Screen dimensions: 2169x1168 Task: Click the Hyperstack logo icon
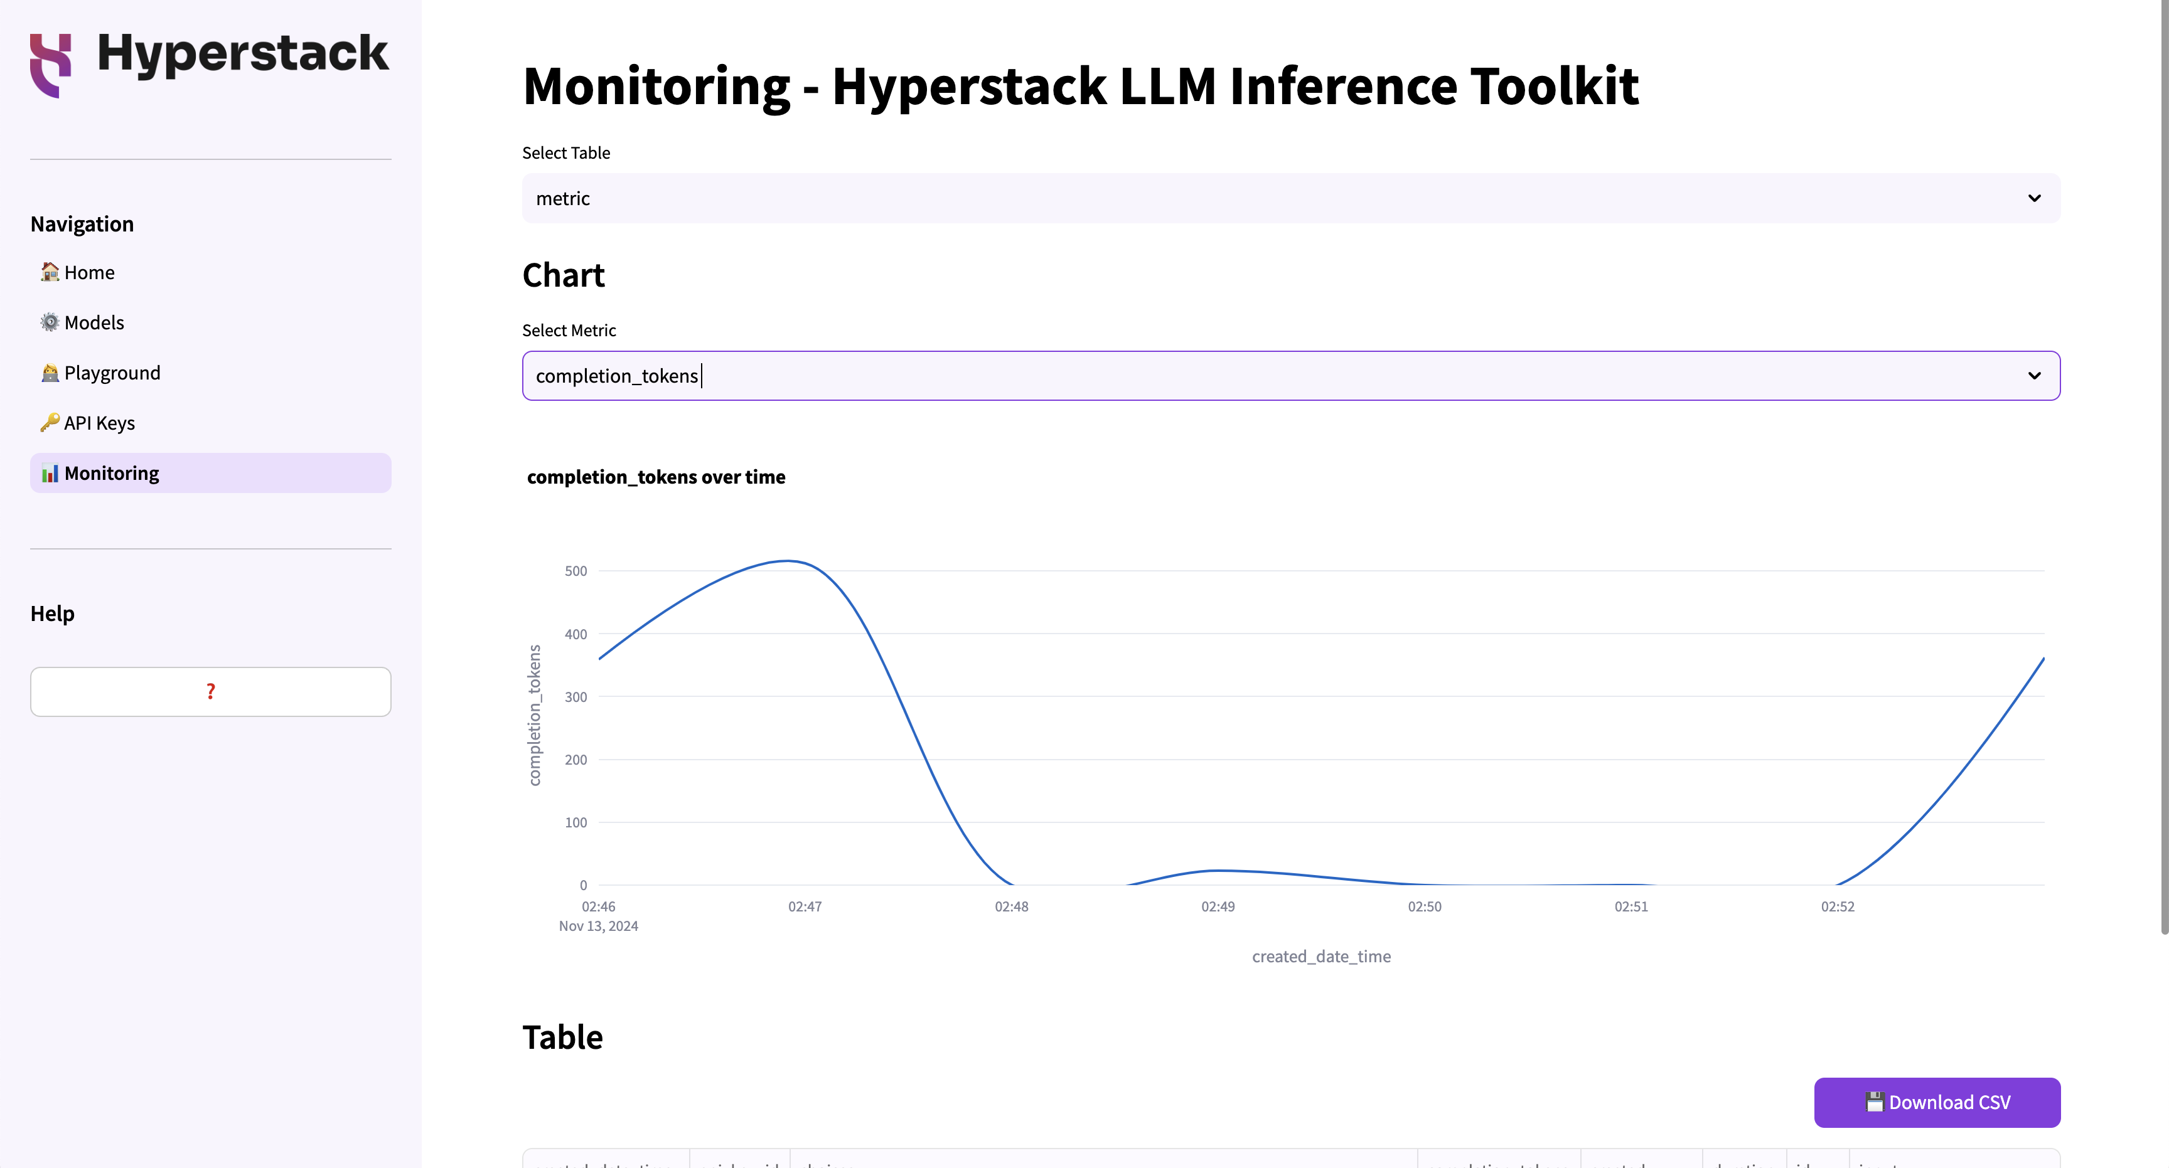(50, 65)
